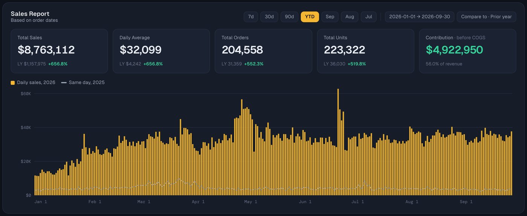Viewport: 527px width, 216px height.
Task: Click the May 1 axis label
Action: coord(251,202)
